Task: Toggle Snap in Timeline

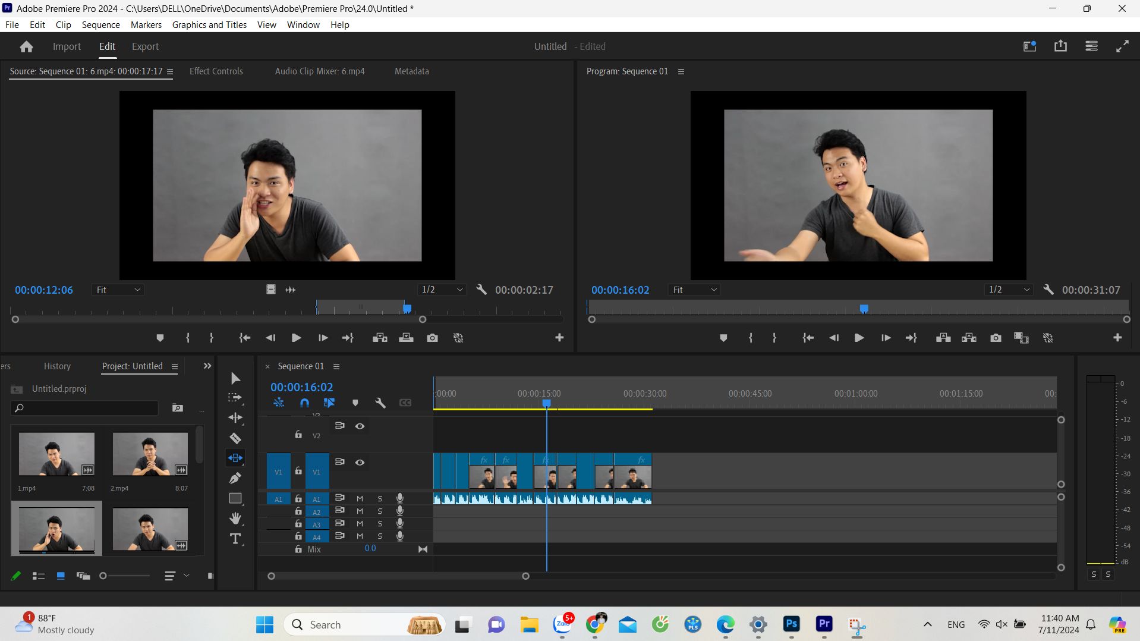Action: [304, 403]
